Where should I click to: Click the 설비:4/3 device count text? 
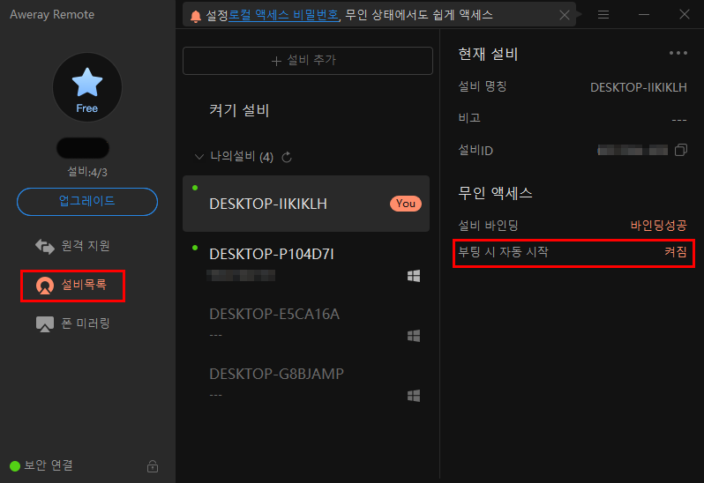click(87, 172)
